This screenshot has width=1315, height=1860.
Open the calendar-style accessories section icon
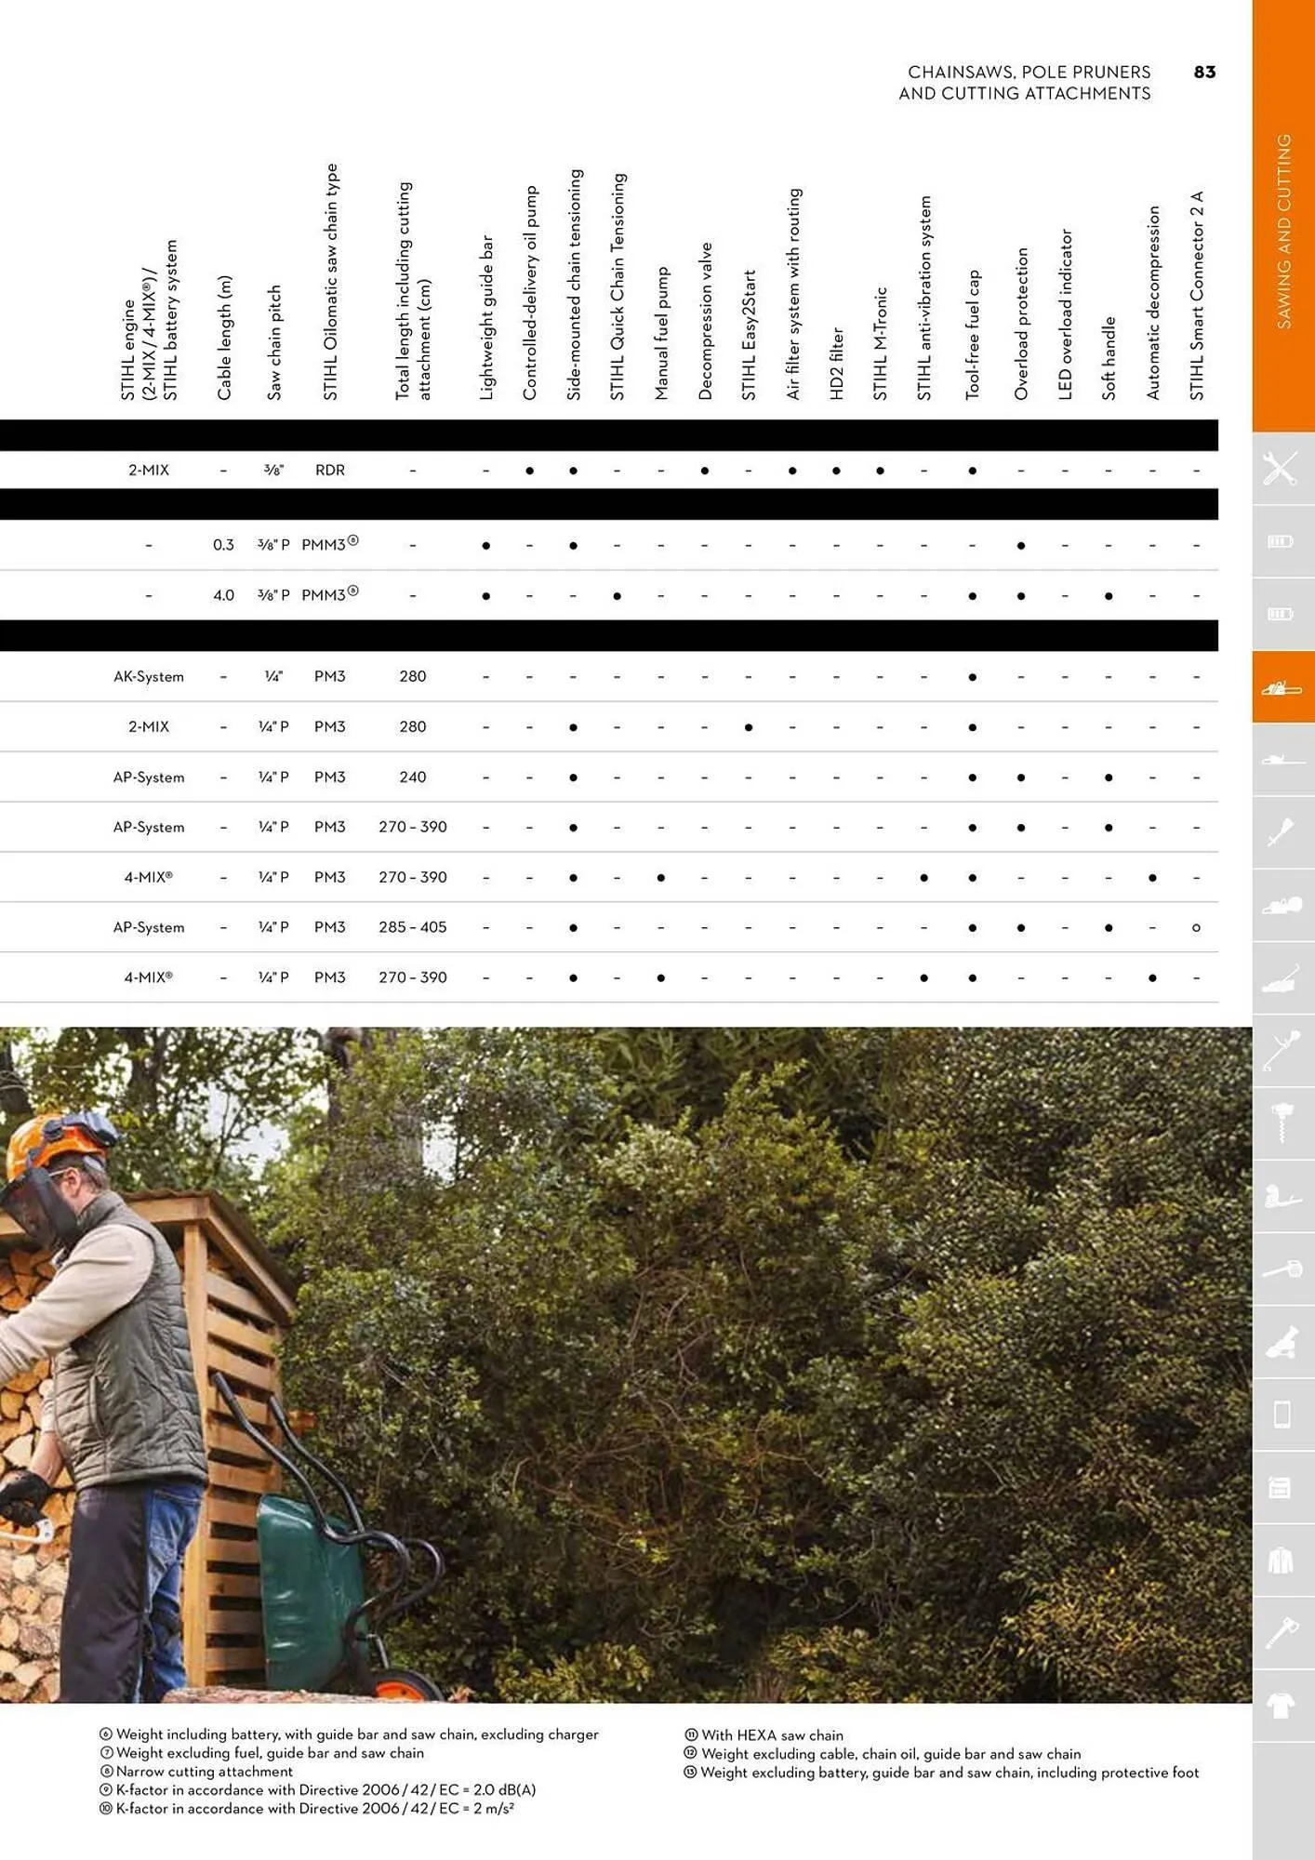pos(1282,1487)
